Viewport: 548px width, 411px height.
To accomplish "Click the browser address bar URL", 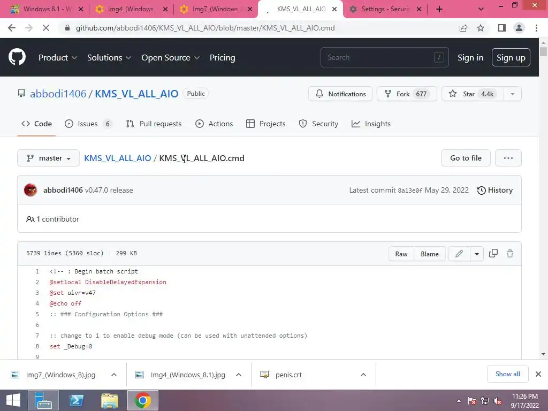I will point(205,28).
